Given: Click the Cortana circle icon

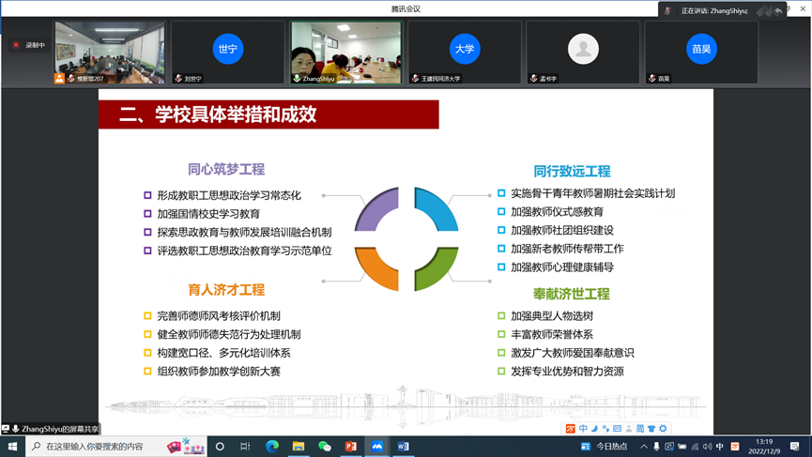Looking at the screenshot, I should (x=221, y=447).
